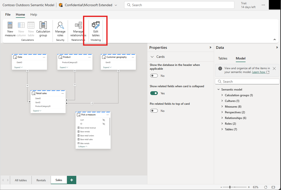Open Retail sales card options menu
This screenshot has width=281, height=190.
63,94
